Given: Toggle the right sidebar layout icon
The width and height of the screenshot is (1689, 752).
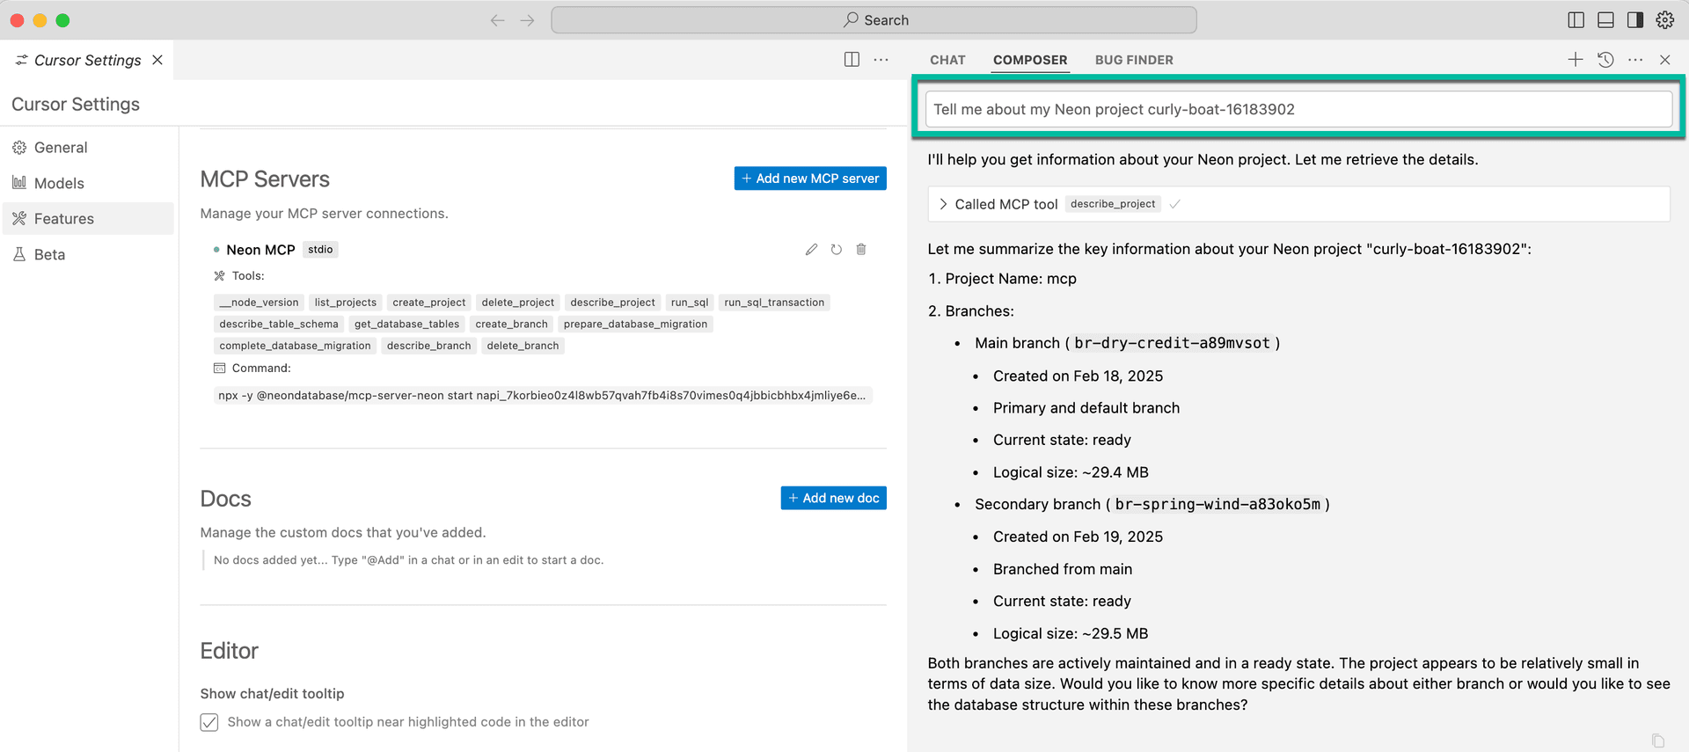Looking at the screenshot, I should pos(1634,20).
